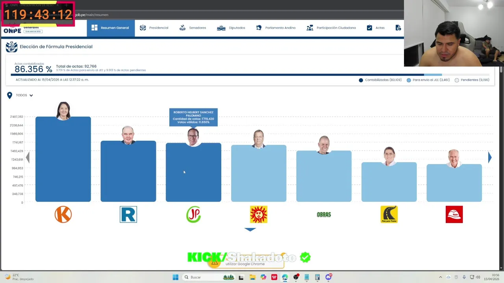
Task: Click the volume speaker tray icon
Action: (478, 277)
